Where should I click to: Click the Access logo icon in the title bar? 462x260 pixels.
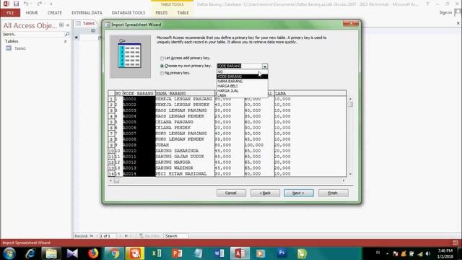(6, 4)
